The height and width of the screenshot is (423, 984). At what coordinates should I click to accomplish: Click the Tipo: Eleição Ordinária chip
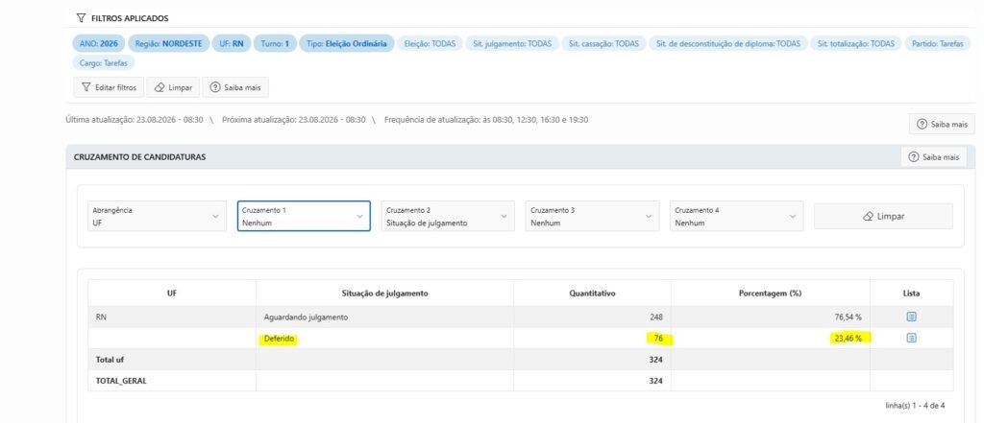(346, 44)
